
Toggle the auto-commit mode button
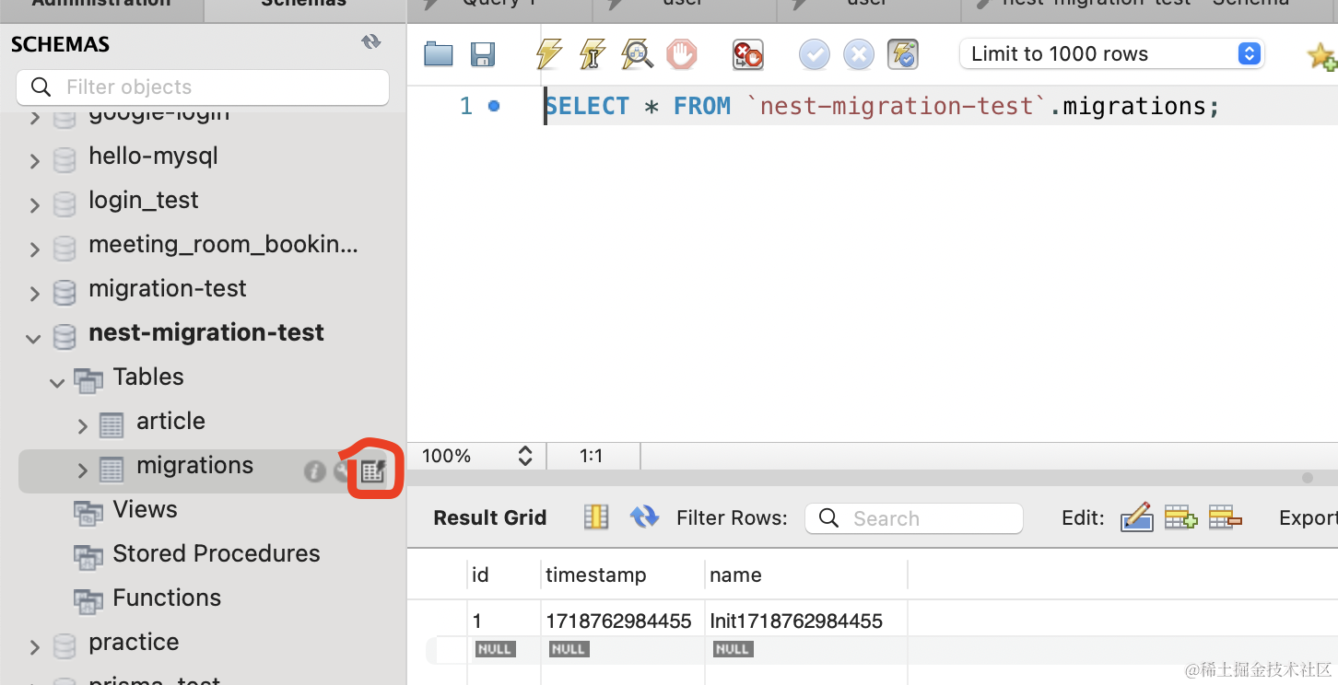tap(903, 54)
